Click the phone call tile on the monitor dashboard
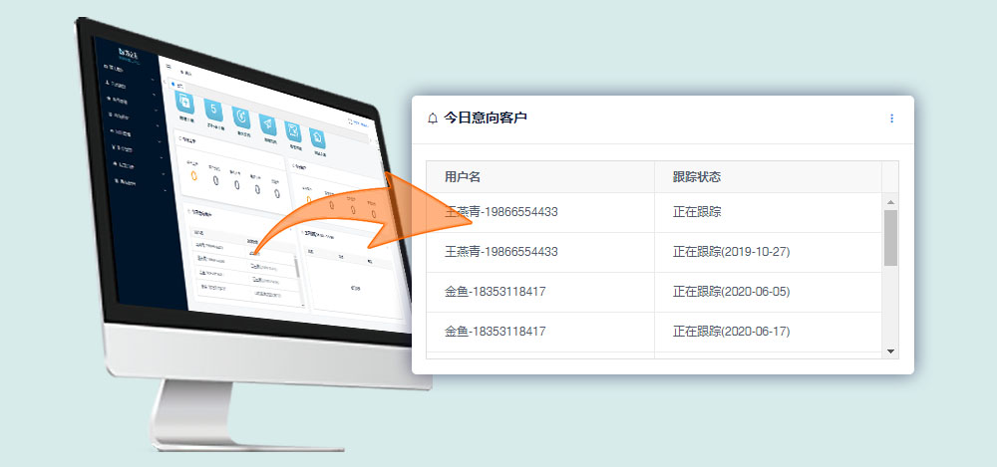Viewport: 997px width, 467px height. [241, 118]
